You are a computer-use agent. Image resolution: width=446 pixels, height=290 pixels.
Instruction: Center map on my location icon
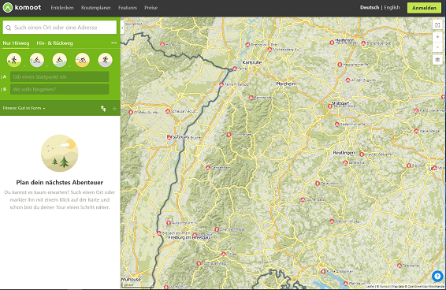pos(437,25)
